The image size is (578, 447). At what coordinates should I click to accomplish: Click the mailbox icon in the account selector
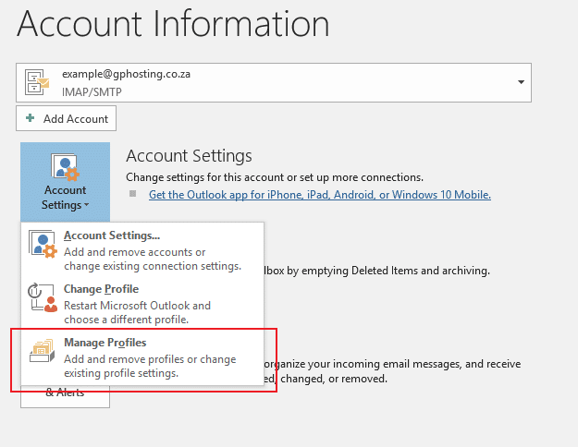(x=37, y=82)
